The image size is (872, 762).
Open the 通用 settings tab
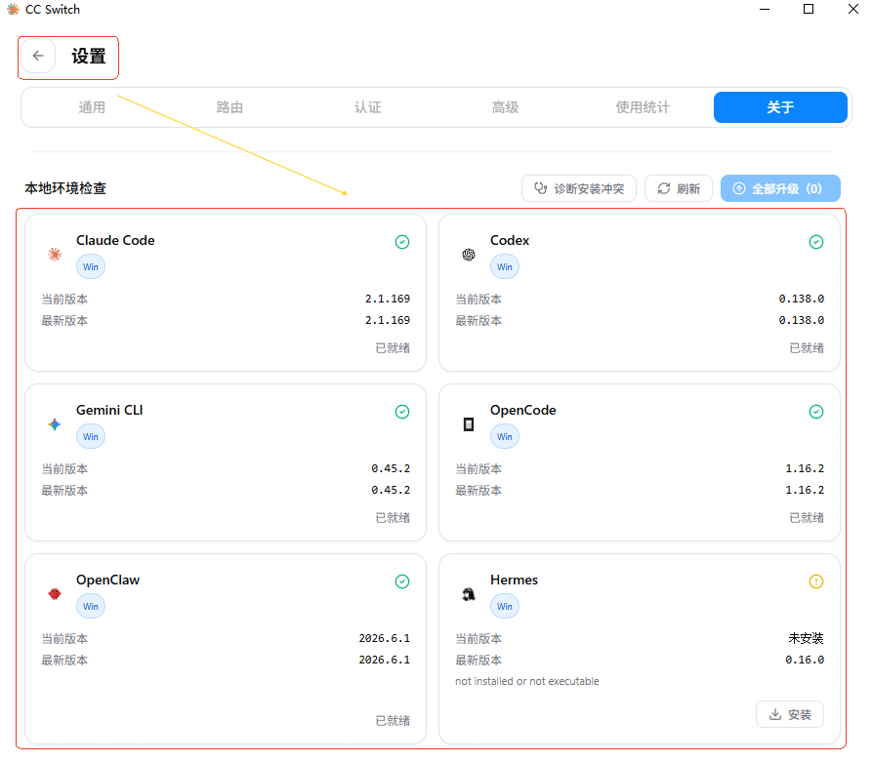click(92, 107)
